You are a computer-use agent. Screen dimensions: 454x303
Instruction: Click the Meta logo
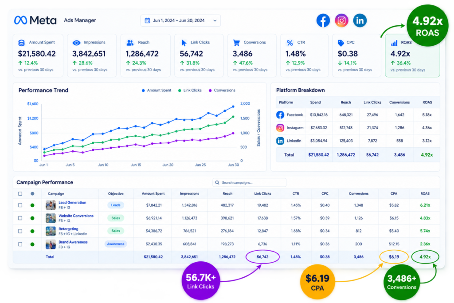35,20
